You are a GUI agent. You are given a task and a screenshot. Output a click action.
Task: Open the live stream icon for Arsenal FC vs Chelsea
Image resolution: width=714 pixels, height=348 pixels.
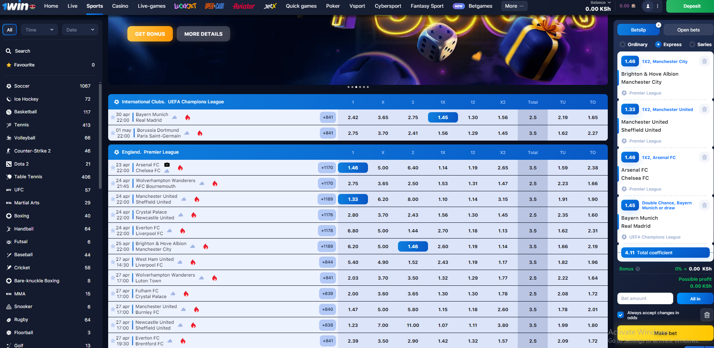click(167, 165)
